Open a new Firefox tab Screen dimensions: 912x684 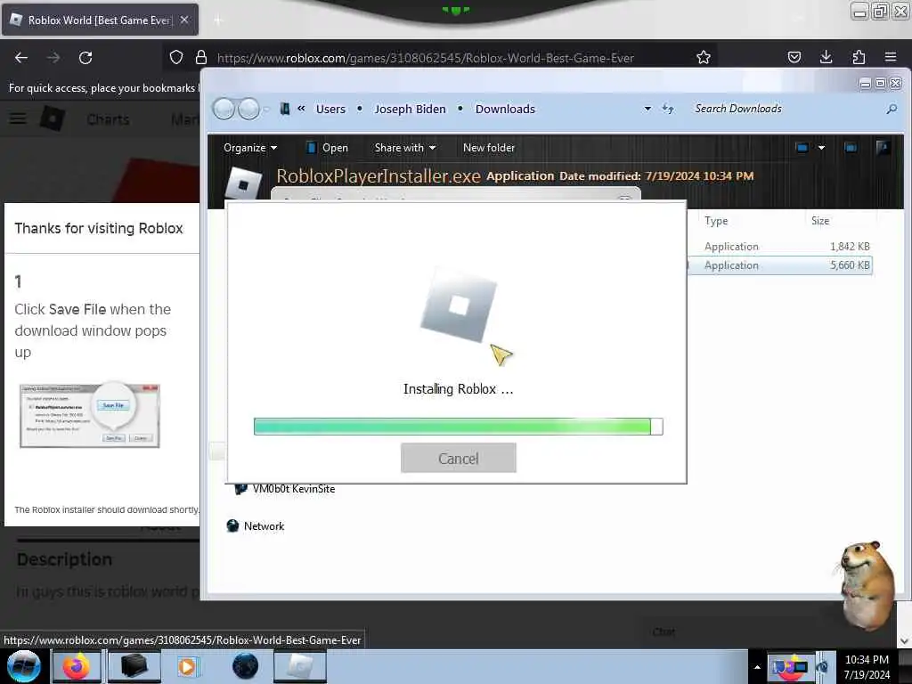coord(218,20)
